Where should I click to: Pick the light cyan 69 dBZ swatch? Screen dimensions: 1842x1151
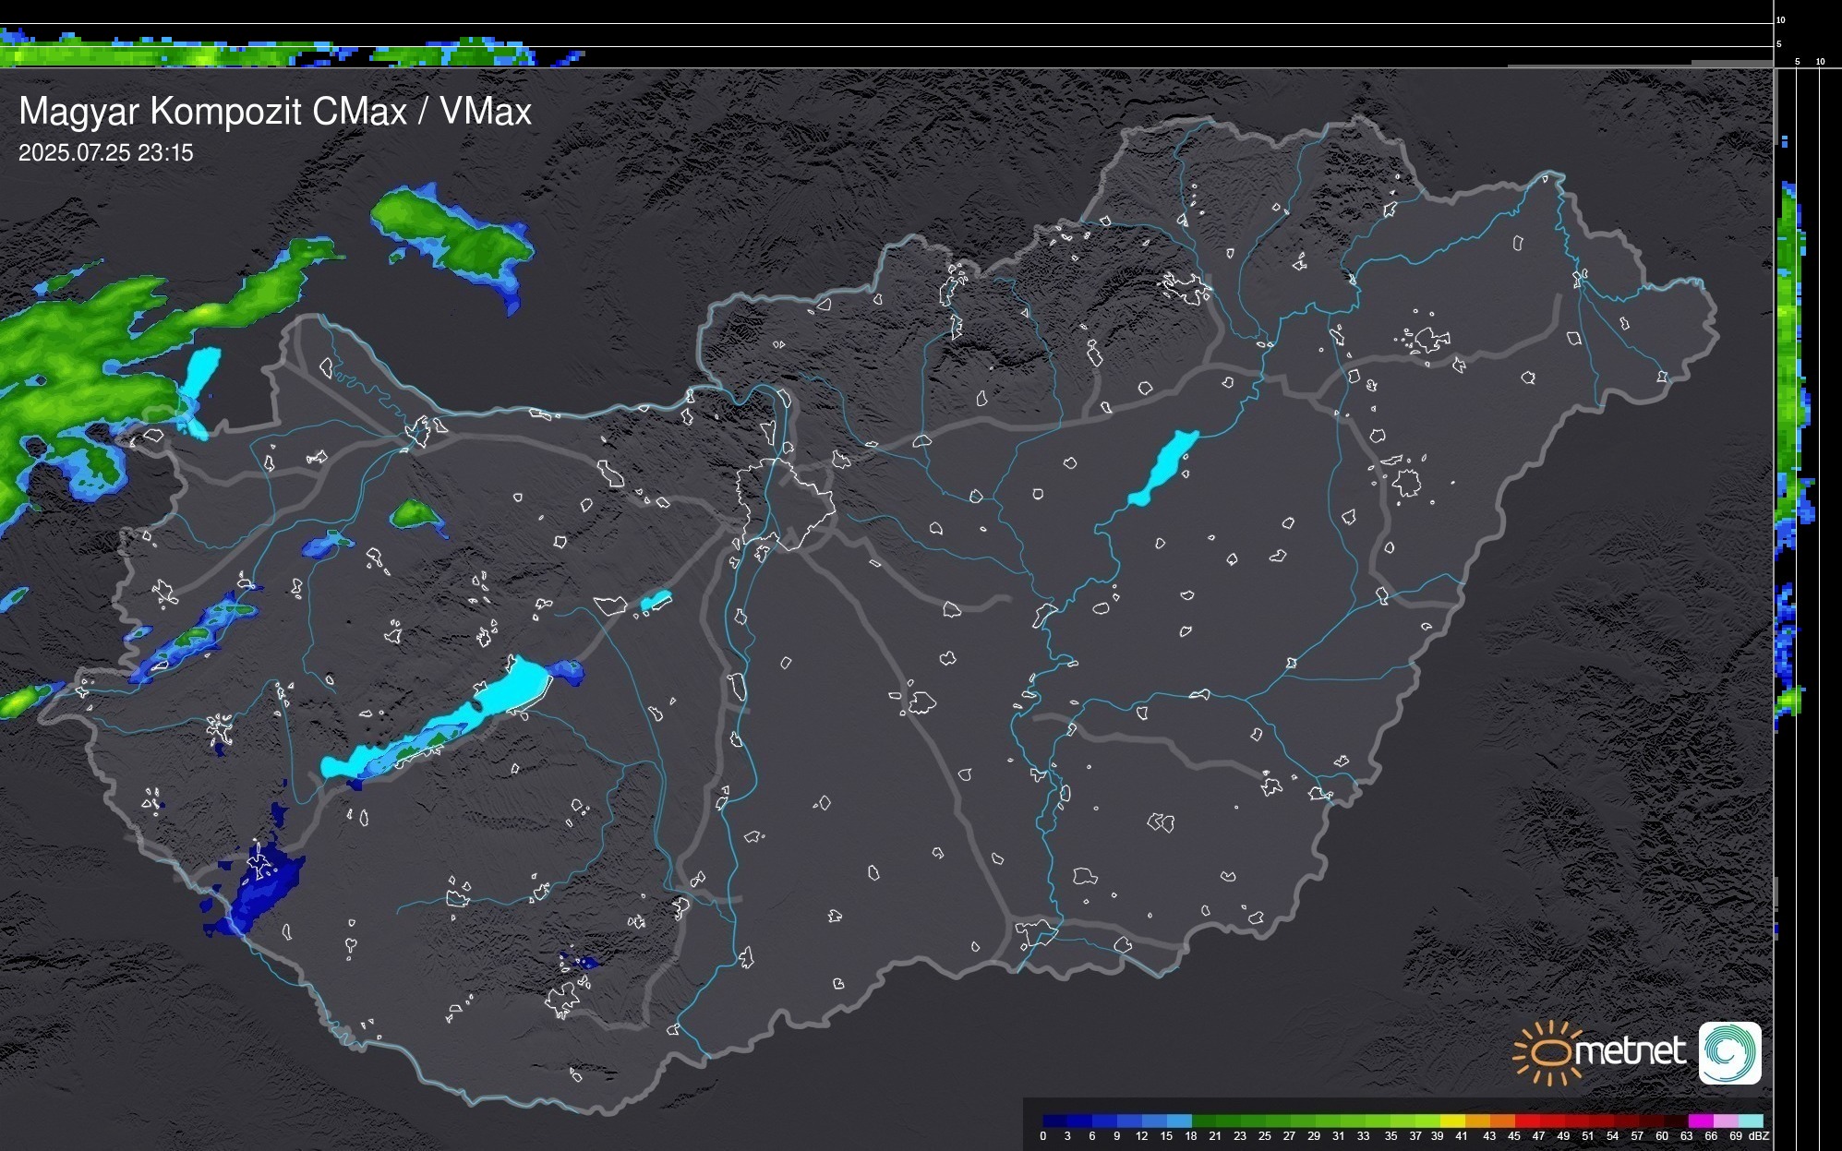pos(1750,1121)
